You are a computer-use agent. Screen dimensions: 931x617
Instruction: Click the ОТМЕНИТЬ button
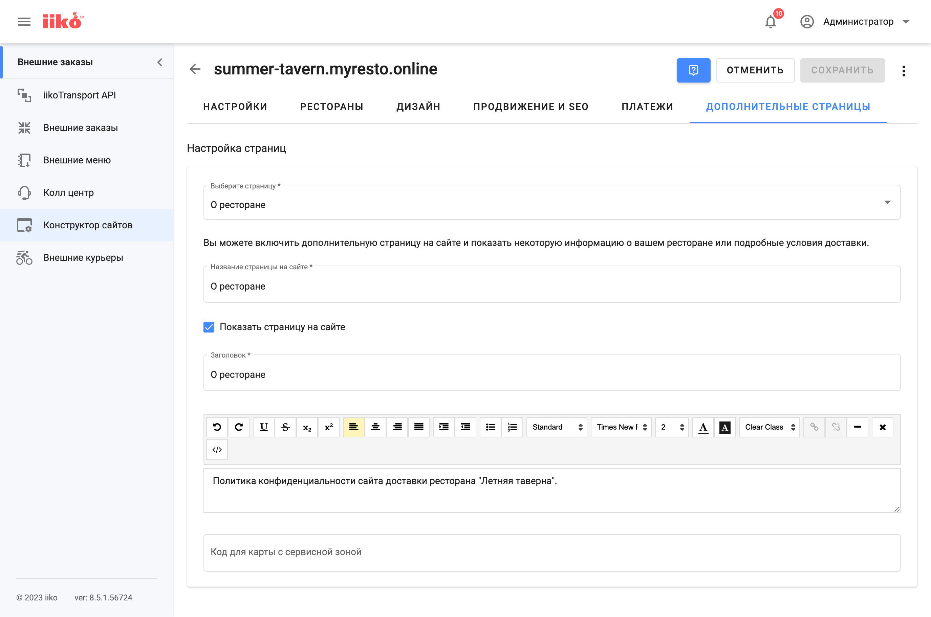(755, 70)
